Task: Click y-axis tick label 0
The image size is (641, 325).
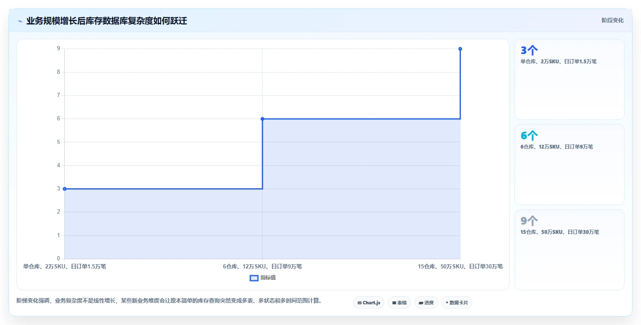Action: (58, 259)
